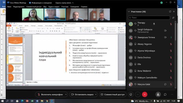
Task: Open Chrome from the taskbar
Action: 47,101
